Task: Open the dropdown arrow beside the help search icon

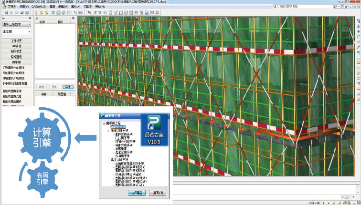Action: click(339, 6)
